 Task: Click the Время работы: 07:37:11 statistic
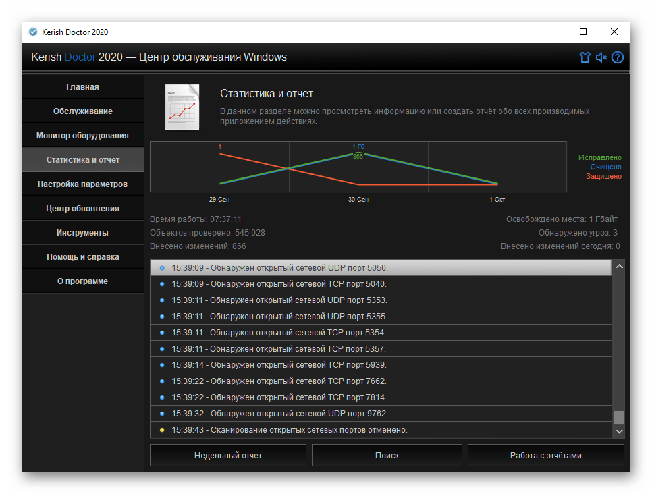coord(196,219)
